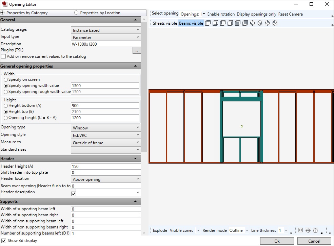The width and height of the screenshot is (334, 246).
Task: Click Display openings only
Action: tap(256, 14)
